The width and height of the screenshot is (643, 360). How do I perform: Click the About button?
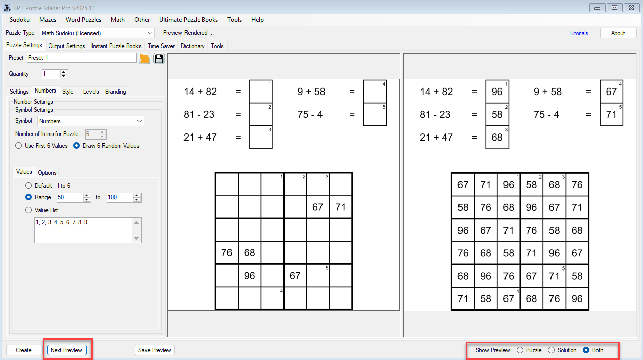pyautogui.click(x=618, y=33)
